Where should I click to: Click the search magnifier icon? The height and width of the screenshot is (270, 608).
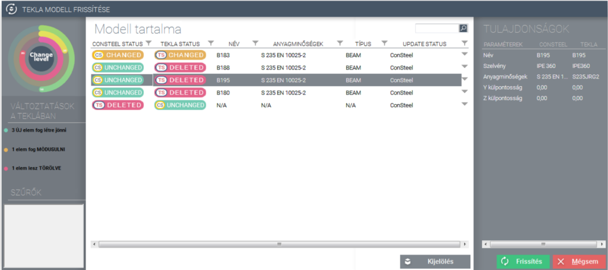tap(463, 29)
